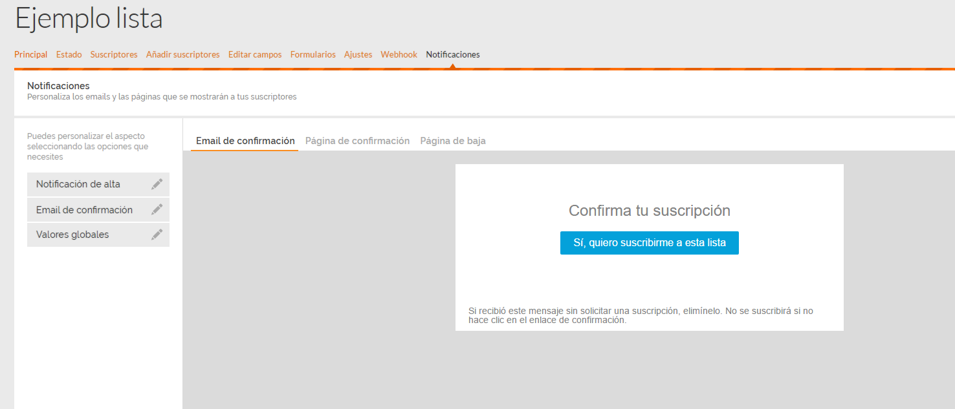This screenshot has width=955, height=409.
Task: Open the Principal tab
Action: coord(31,55)
